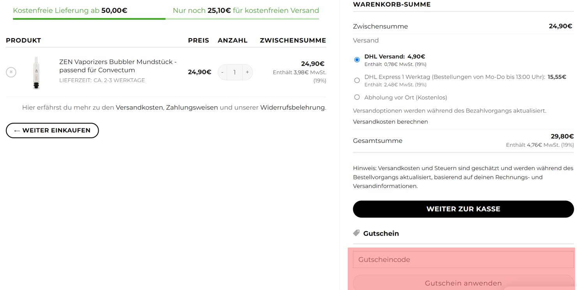Open the Versandkosten link

[139, 107]
